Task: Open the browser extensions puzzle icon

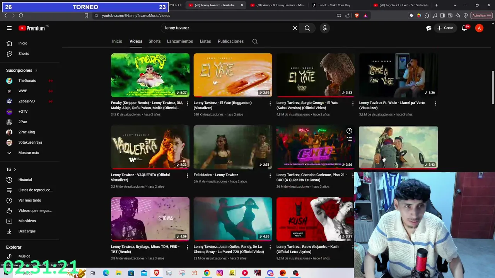Action: tap(427, 15)
